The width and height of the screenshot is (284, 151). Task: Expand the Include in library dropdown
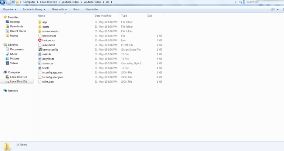click(35, 9)
